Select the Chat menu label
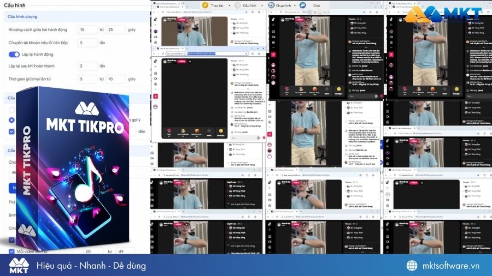The width and height of the screenshot is (492, 276). pos(317,5)
